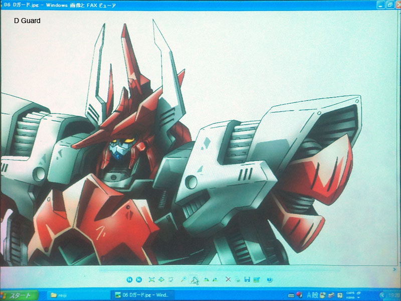Go to the previous image

point(129,279)
